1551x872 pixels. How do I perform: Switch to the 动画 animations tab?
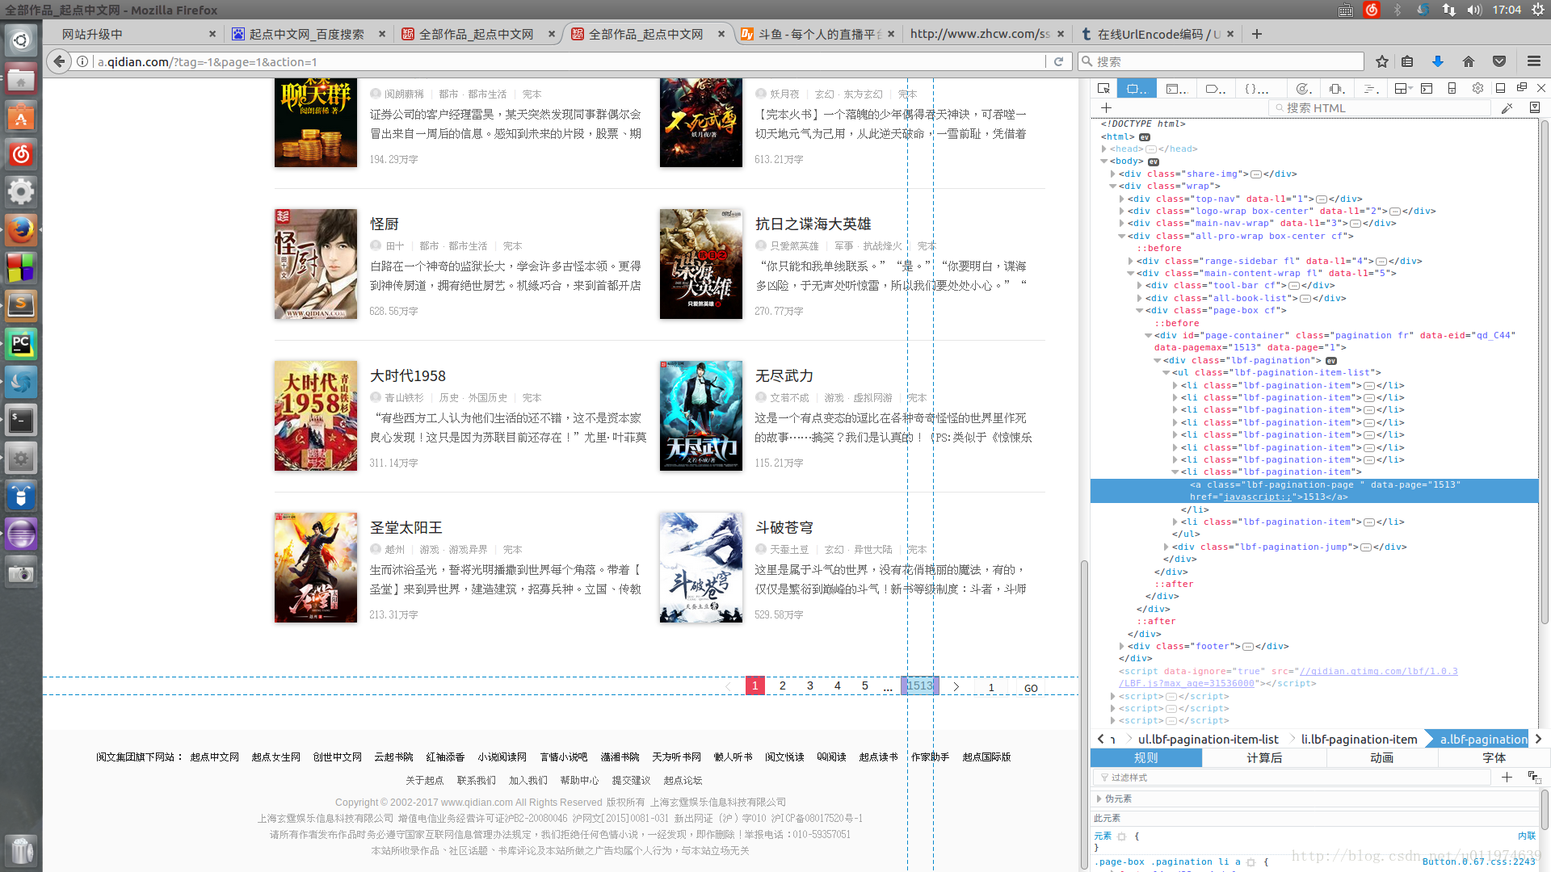click(1381, 757)
